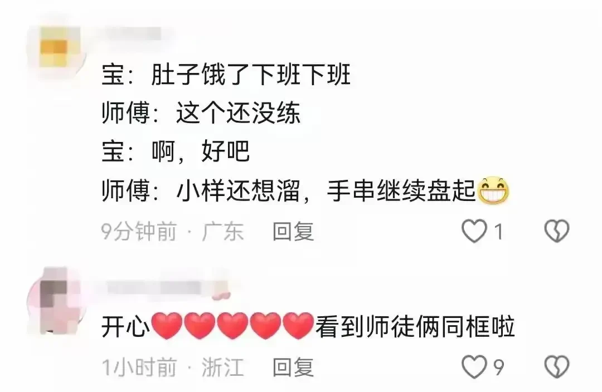Tap the grinning emoji after 盘起

493,190
